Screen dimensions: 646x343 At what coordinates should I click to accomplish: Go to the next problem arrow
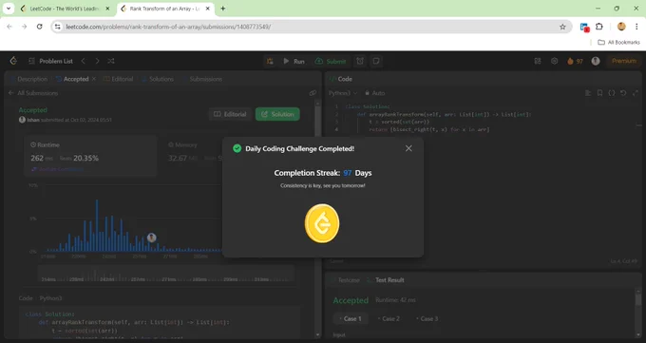[x=97, y=61]
